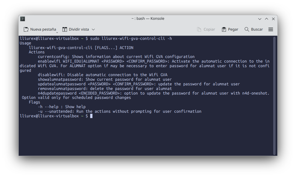The width and height of the screenshot is (296, 178).
Task: Open the hamburger main menu
Action: [x=271, y=29]
